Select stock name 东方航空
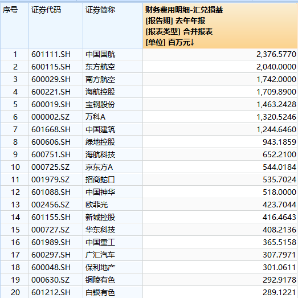The image size is (298, 298). click(x=100, y=67)
